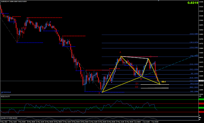The width and height of the screenshot is (204, 123).
Task: Click the red RSI 20 level tag
Action: [201, 112]
